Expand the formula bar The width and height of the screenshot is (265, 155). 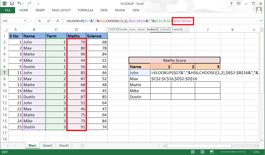coord(261,21)
